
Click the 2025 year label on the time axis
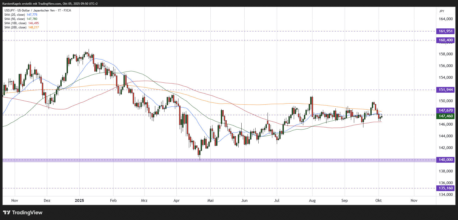pos(79,200)
